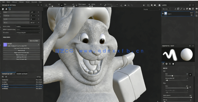Open the cube-shaped camera projection icon
198x102 pixels.
pos(152,5)
